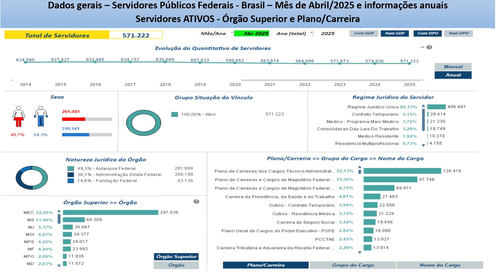The image size is (496, 279).
Task: Select Plano Geral de Cargos PGPE row
Action: pos(306,231)
